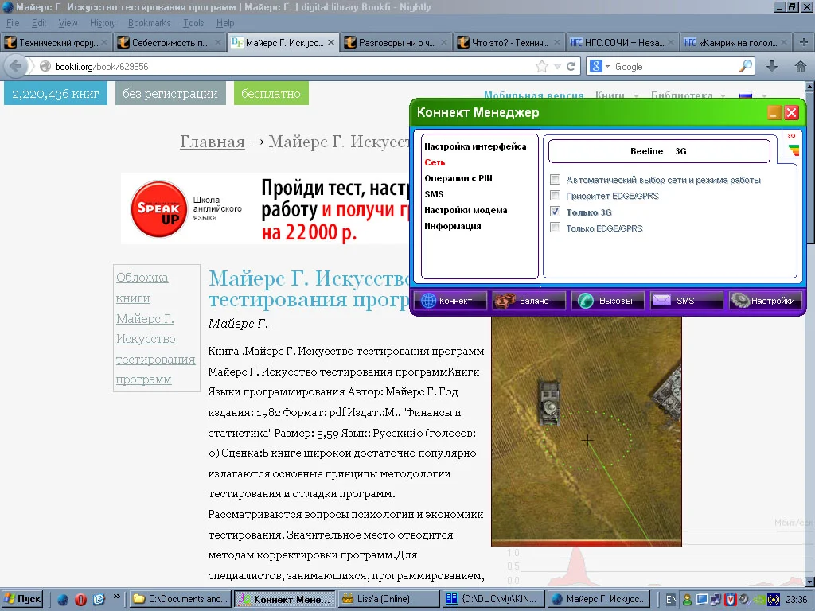Click the Google search input field
The width and height of the screenshot is (815, 611).
click(675, 67)
